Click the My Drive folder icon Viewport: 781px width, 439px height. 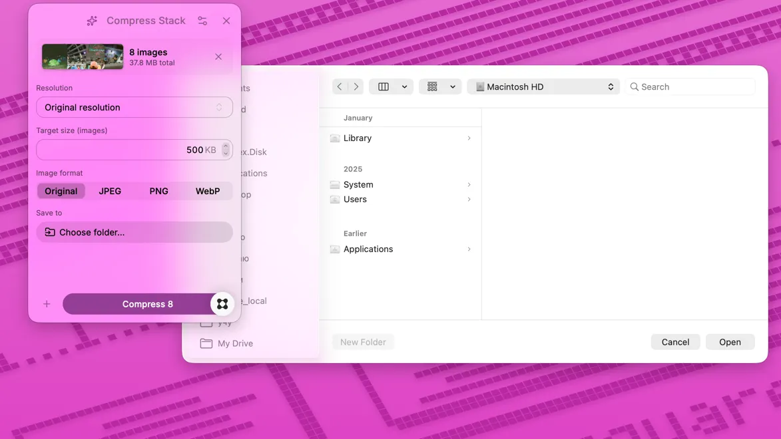point(206,343)
